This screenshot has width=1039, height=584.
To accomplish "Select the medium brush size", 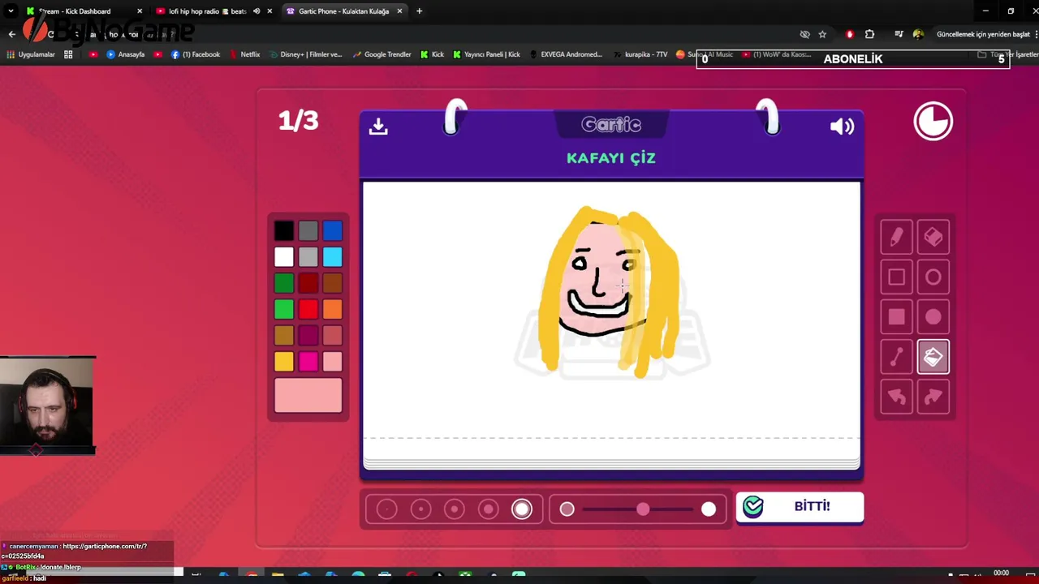I will 455,509.
